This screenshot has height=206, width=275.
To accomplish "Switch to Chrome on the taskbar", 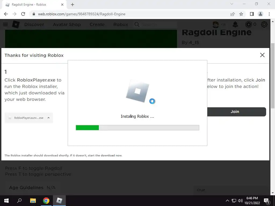I will coord(46,201).
